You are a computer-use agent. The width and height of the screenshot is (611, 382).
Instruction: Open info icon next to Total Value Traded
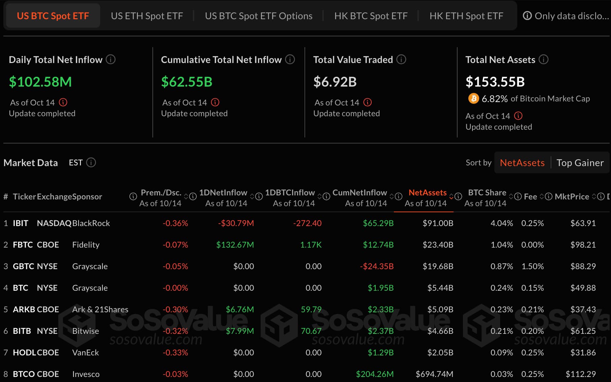401,60
